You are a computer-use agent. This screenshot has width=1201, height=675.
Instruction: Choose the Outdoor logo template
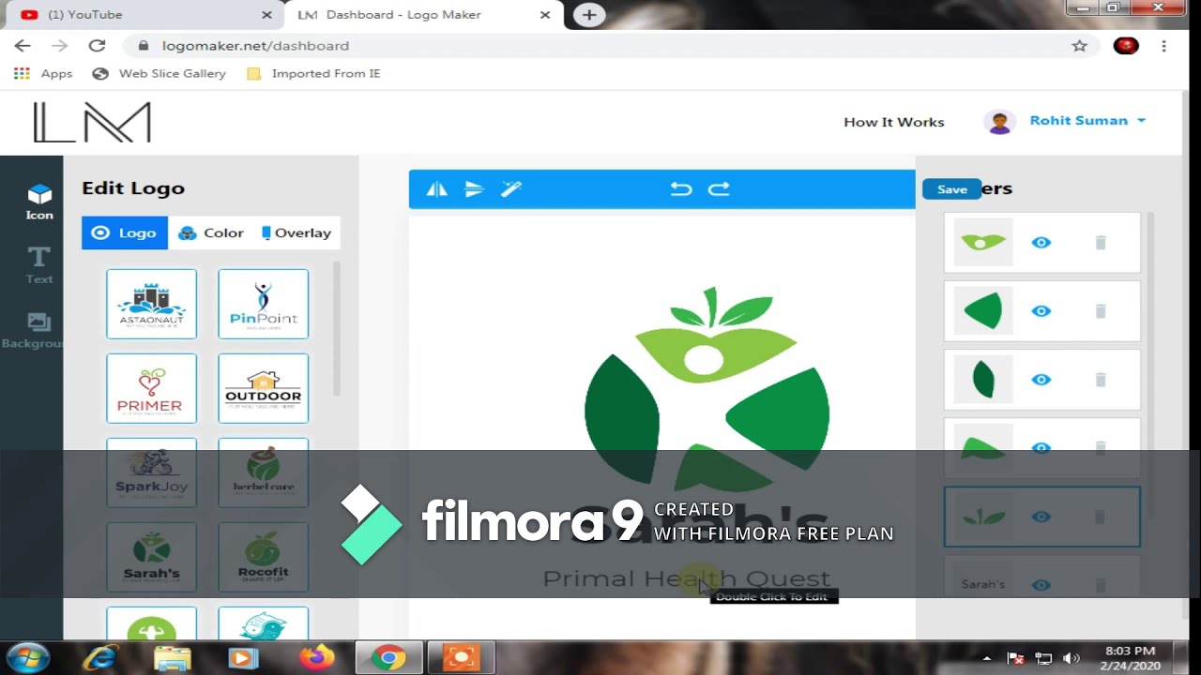point(263,388)
